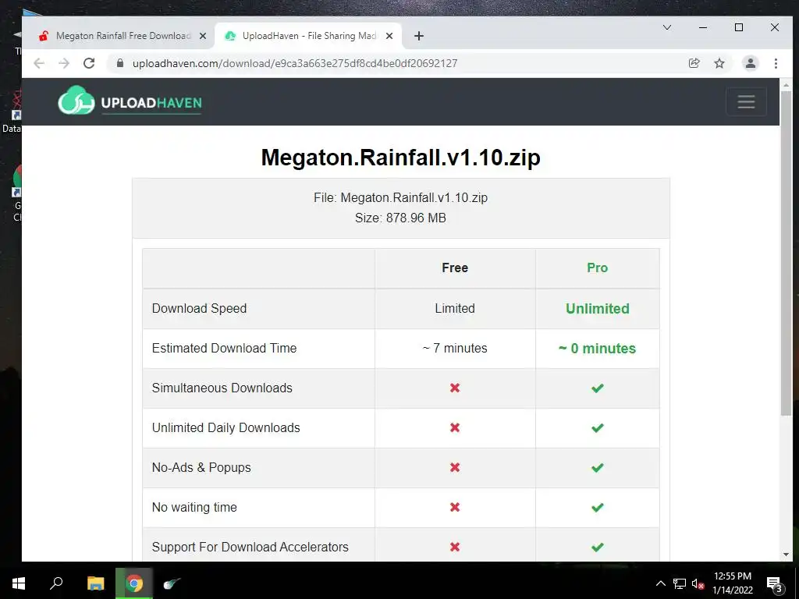Show hidden system tray icons
The height and width of the screenshot is (599, 799).
click(660, 583)
